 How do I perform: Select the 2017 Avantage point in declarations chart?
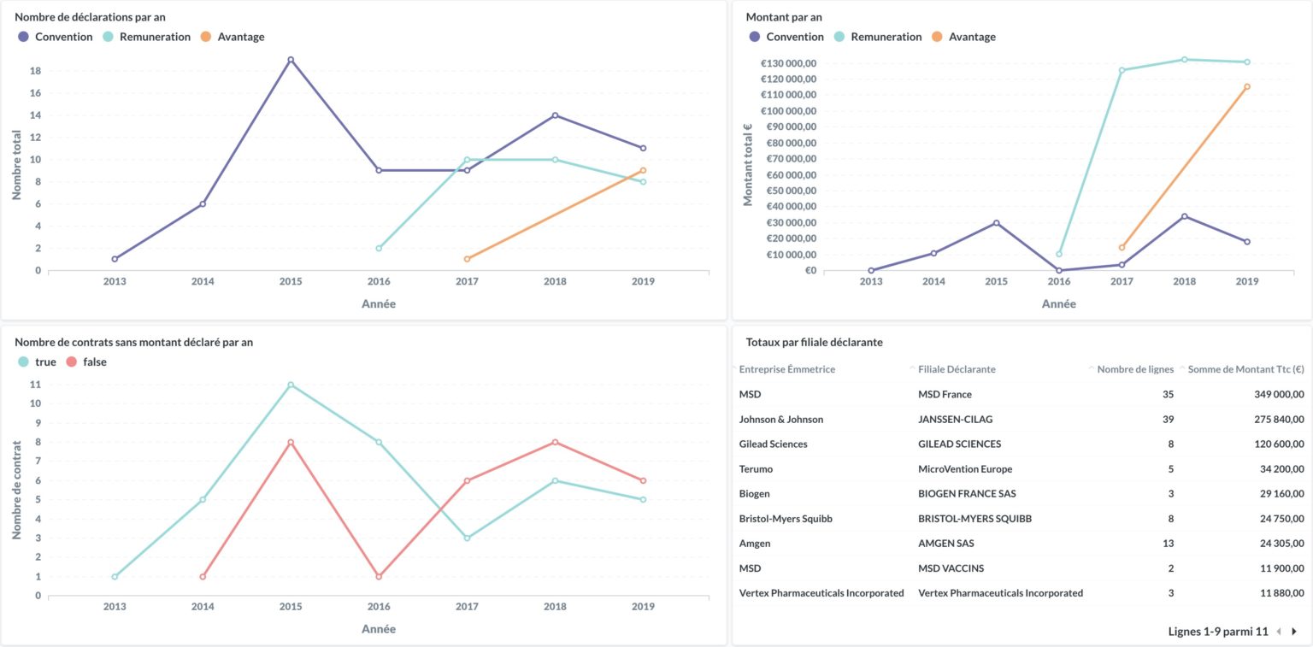point(467,259)
